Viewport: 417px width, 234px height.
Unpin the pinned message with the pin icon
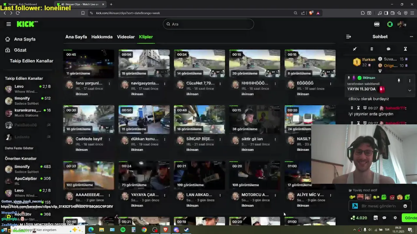[x=398, y=81]
